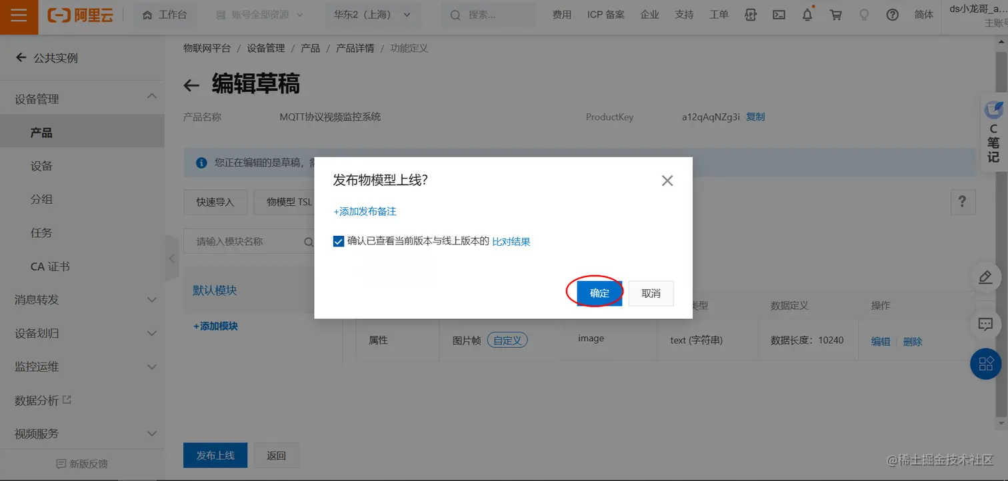
Task: Expand the 视频服务 sidebar section
Action: pos(82,434)
